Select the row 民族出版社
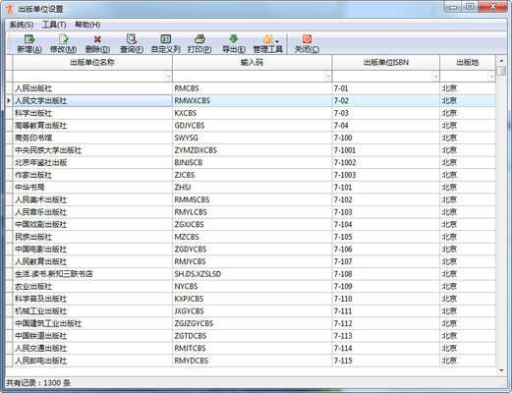The image size is (512, 393). coord(254,237)
